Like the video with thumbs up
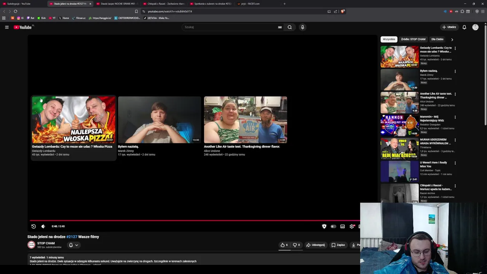The width and height of the screenshot is (487, 274). (x=284, y=245)
